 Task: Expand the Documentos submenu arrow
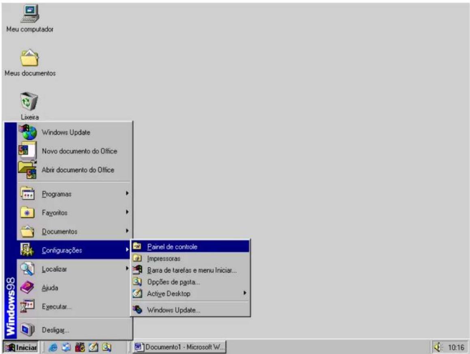[x=127, y=231]
